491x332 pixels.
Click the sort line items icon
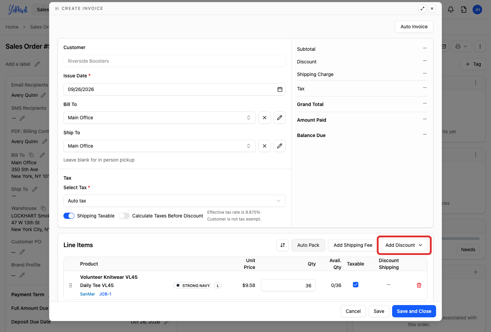point(283,245)
